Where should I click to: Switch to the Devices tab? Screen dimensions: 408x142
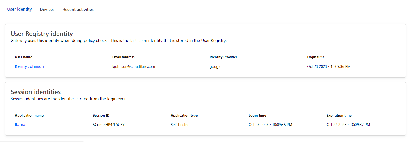(x=47, y=10)
